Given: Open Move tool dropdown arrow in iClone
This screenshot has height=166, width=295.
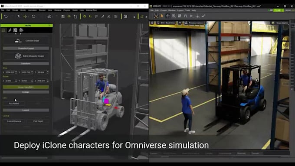Looking at the screenshot, I should [29, 17].
